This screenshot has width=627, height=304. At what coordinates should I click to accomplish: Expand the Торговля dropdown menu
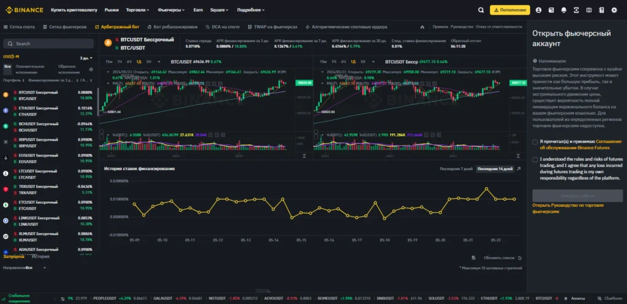139,10
